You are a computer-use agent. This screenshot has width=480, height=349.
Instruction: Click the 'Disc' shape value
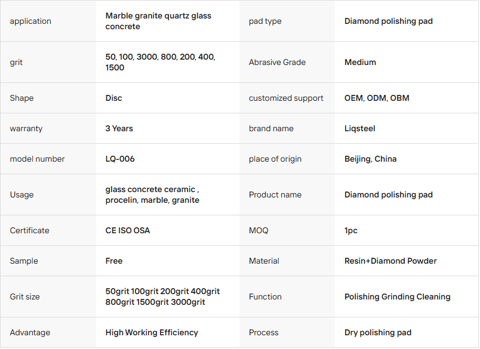(113, 98)
